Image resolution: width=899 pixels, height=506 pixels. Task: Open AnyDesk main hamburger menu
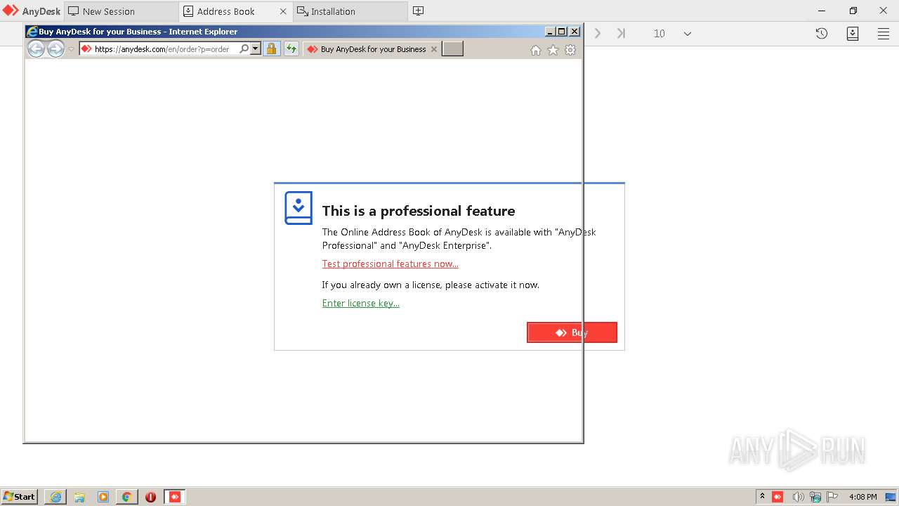point(884,33)
